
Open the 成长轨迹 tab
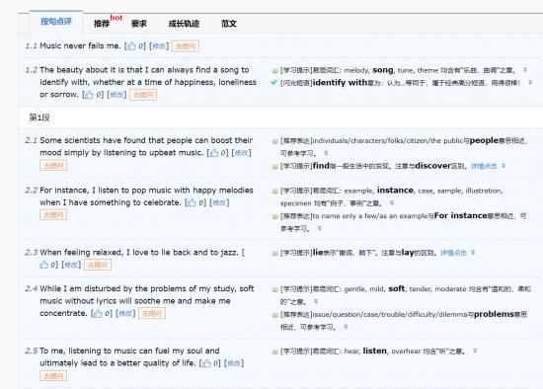coord(184,24)
